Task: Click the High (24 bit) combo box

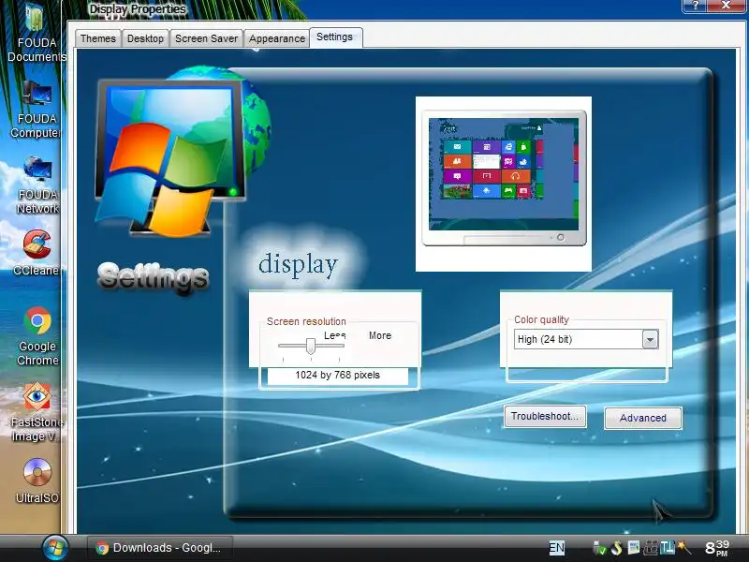Action: [586, 339]
